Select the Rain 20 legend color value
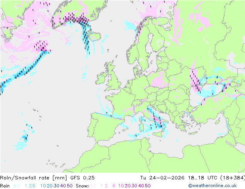The width and height of the screenshot is (245, 189). [x=50, y=186]
